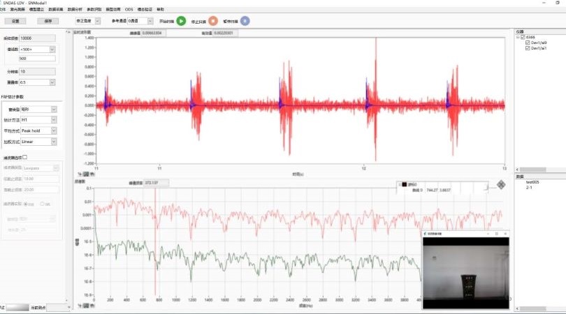Click the green start test play button

click(x=181, y=21)
